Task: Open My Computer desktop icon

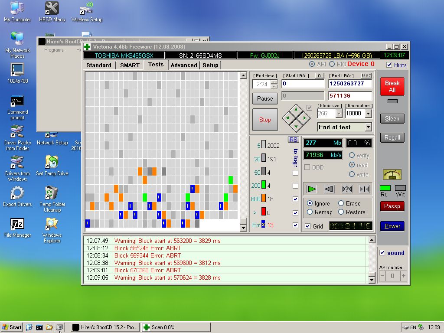Action: pos(17,12)
